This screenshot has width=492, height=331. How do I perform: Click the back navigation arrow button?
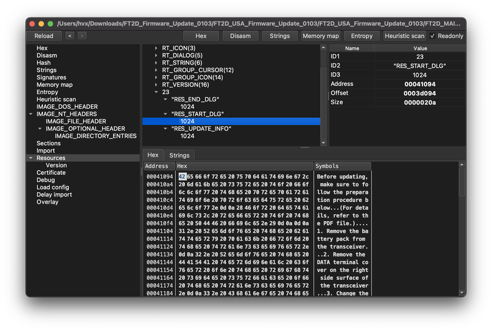point(69,36)
